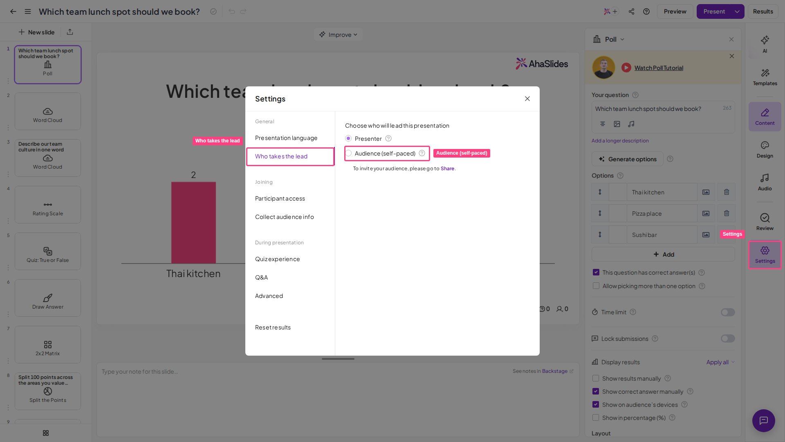The image size is (785, 442).
Task: Delete the Thai kitchen option
Action: click(727, 192)
